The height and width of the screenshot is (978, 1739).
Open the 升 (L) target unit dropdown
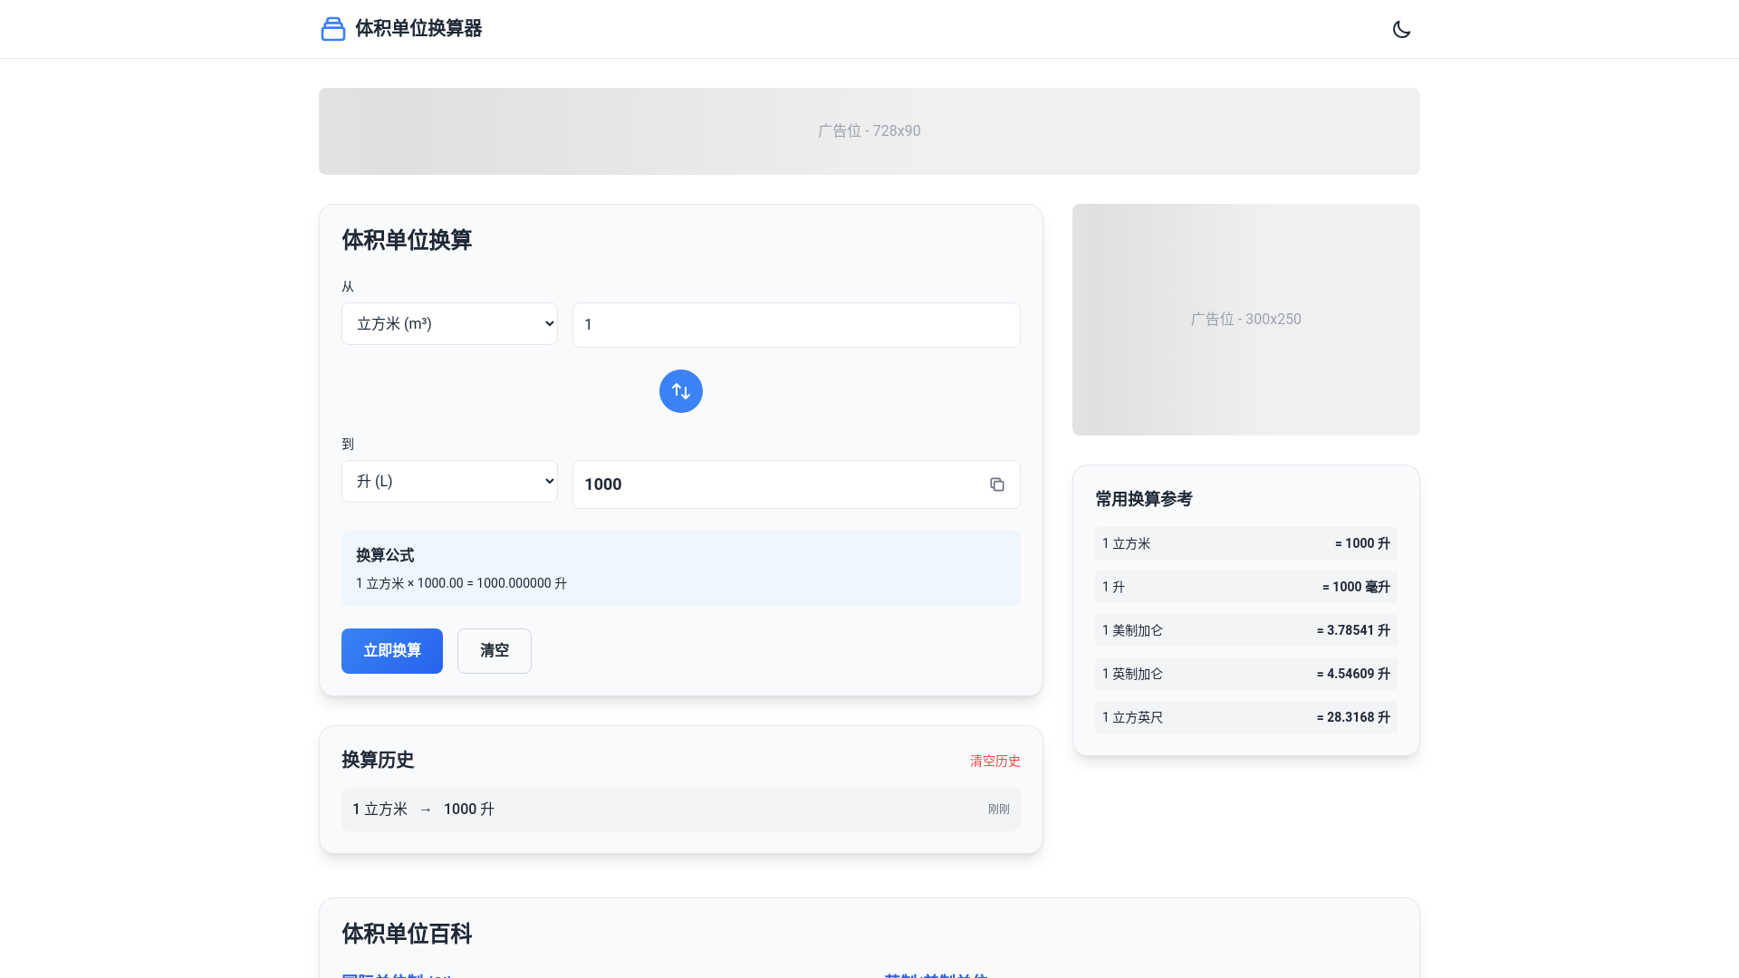point(449,481)
